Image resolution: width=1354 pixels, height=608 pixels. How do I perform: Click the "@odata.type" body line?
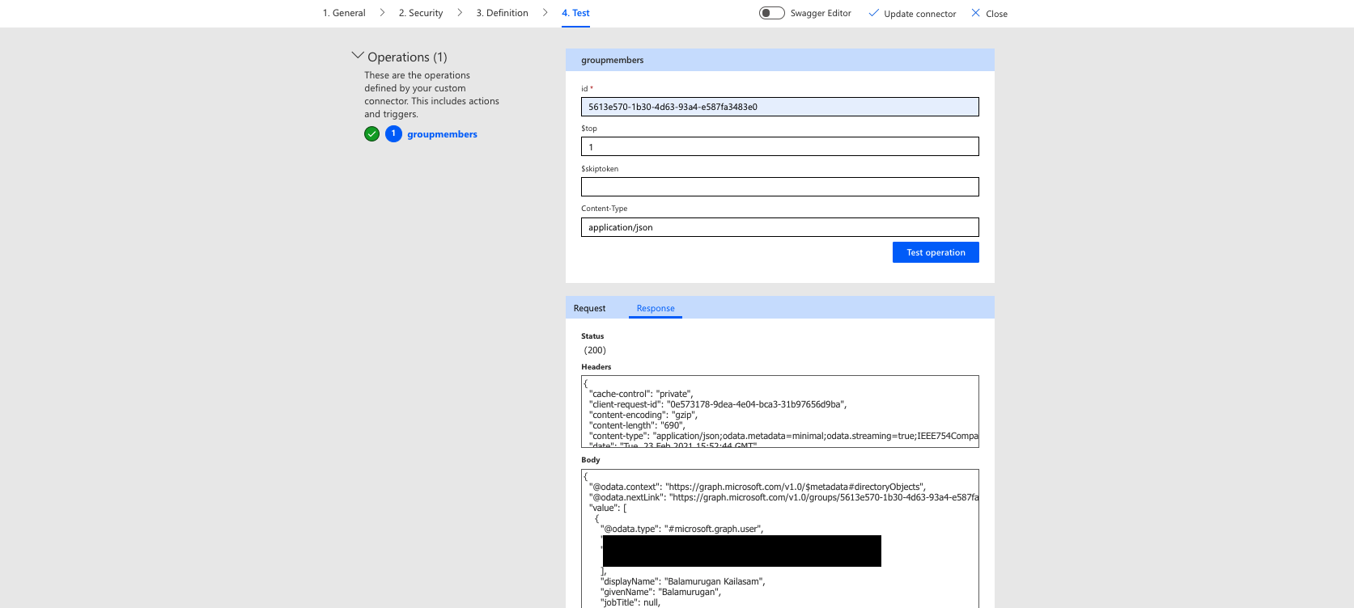coord(681,529)
